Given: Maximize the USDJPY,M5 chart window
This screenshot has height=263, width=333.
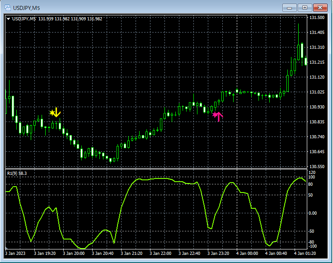Looking at the screenshot, I should pos(305,7).
